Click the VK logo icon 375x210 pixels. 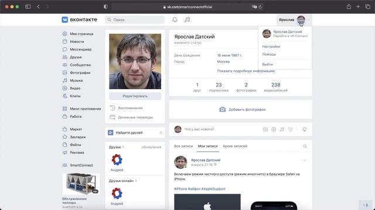point(65,19)
